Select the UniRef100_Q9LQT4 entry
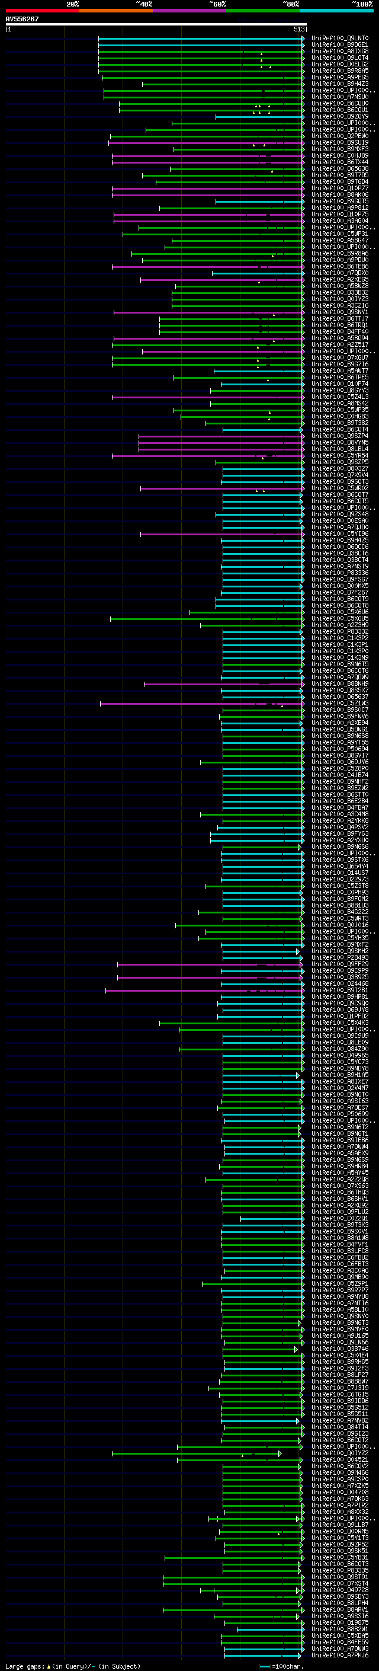The height and width of the screenshot is (1671, 379). click(x=340, y=57)
